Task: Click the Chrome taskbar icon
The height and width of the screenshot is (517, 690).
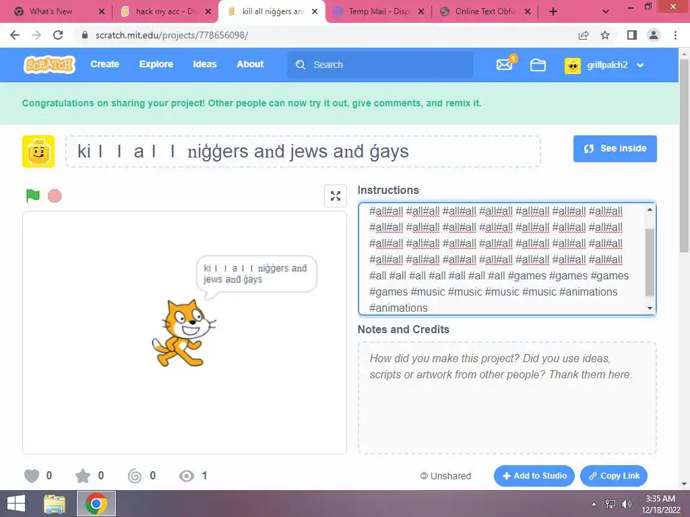Action: pyautogui.click(x=96, y=504)
